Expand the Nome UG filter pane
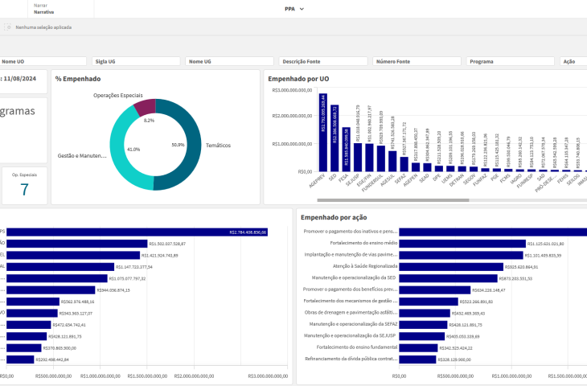 point(228,61)
